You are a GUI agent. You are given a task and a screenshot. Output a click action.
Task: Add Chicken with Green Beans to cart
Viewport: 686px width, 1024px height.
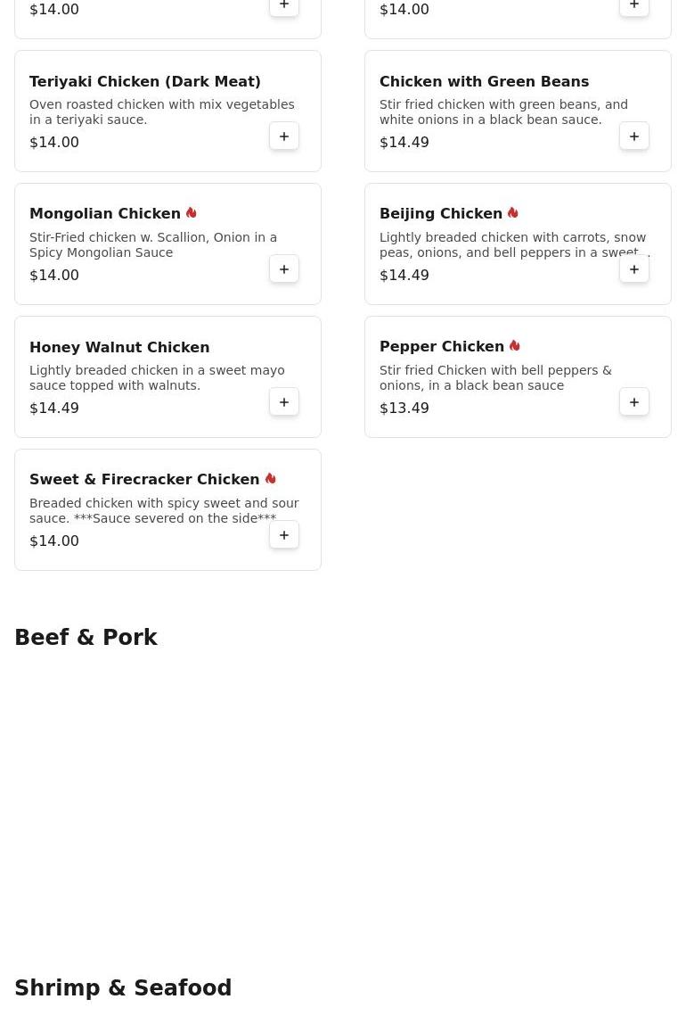pyautogui.click(x=634, y=136)
